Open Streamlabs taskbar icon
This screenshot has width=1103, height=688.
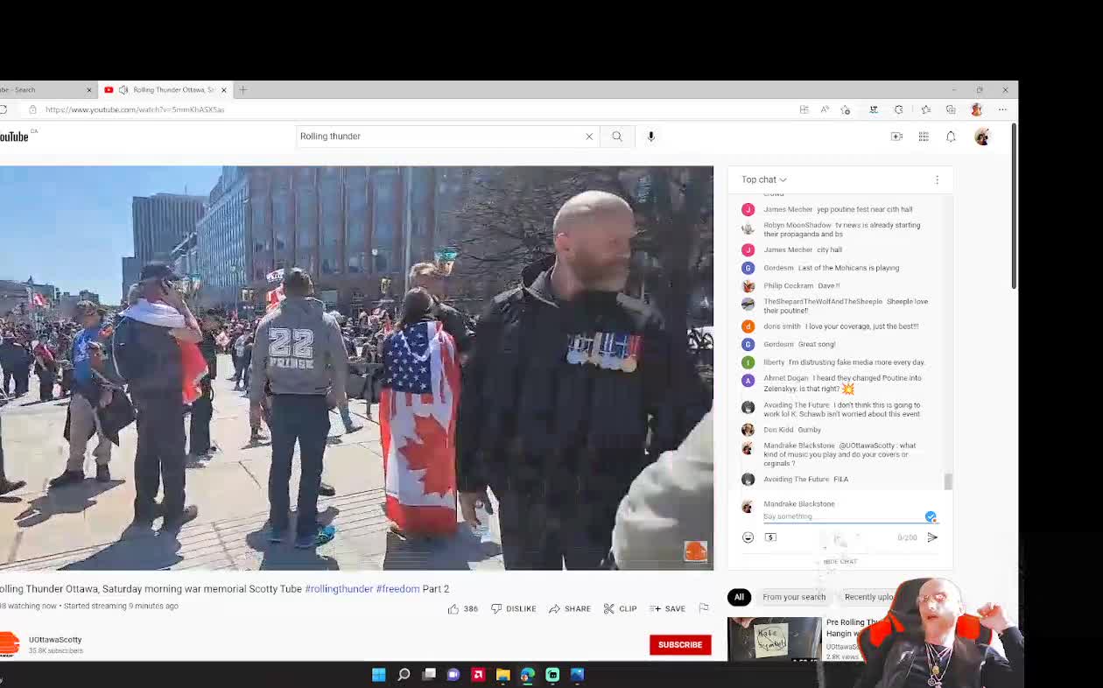point(552,675)
